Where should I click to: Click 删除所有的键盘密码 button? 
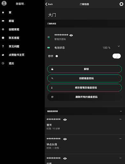tap(84, 97)
